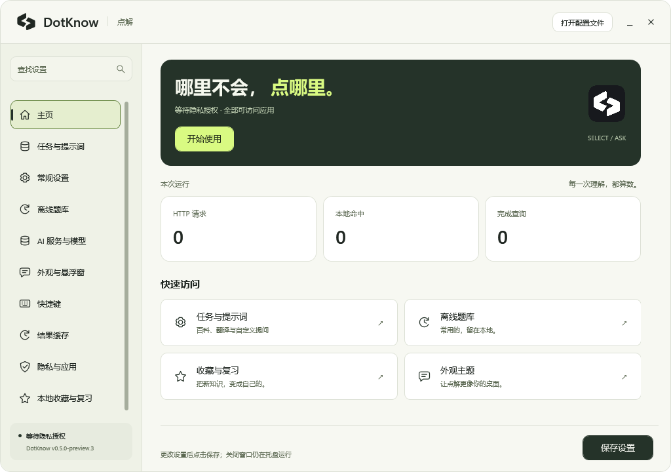Image resolution: width=671 pixels, height=472 pixels.
Task: Click the arrow icon on 收藏与复习 card
Action: pyautogui.click(x=381, y=377)
